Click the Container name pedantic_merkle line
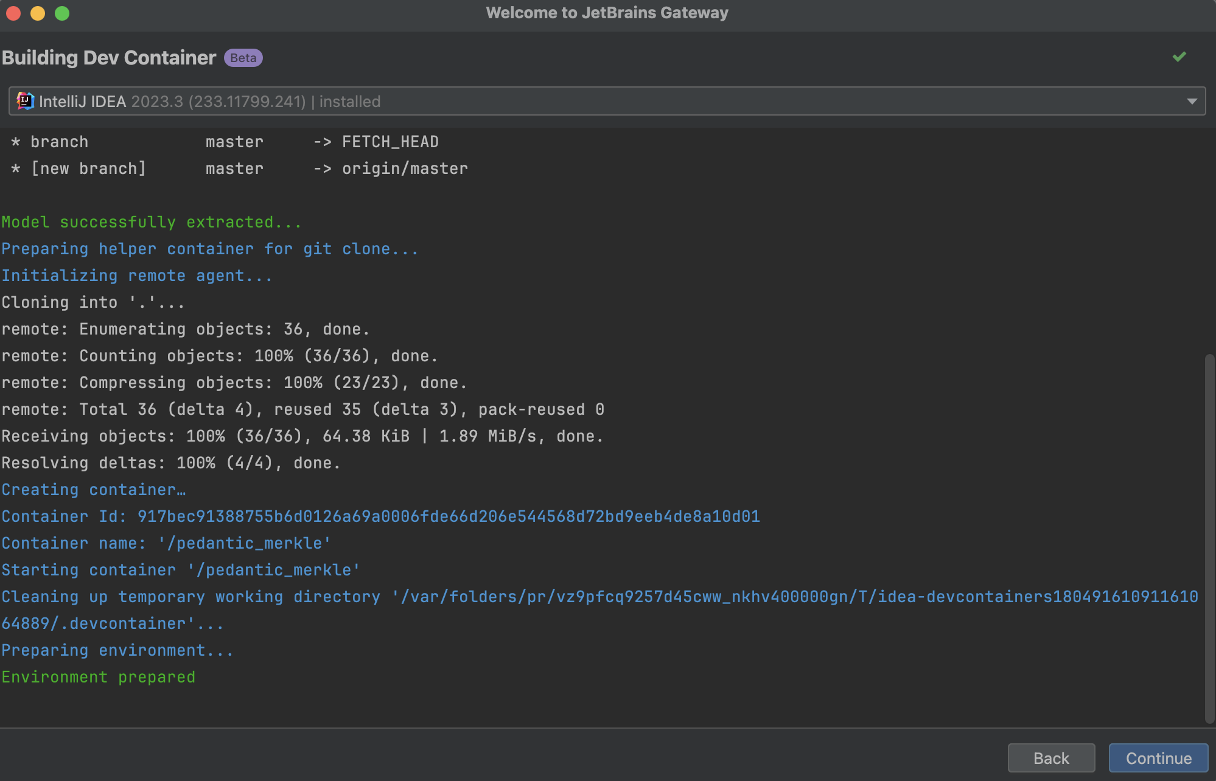1216x781 pixels. pos(166,543)
